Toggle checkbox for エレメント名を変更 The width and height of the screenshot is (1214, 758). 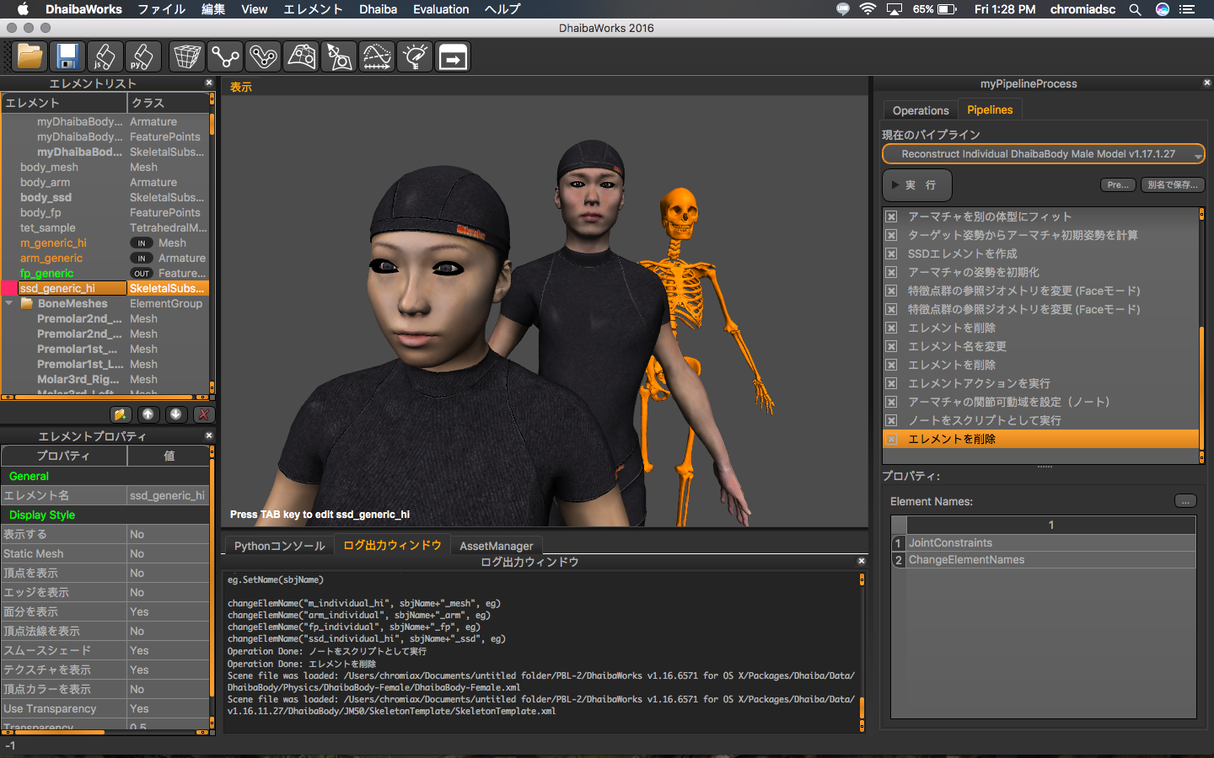click(x=891, y=346)
